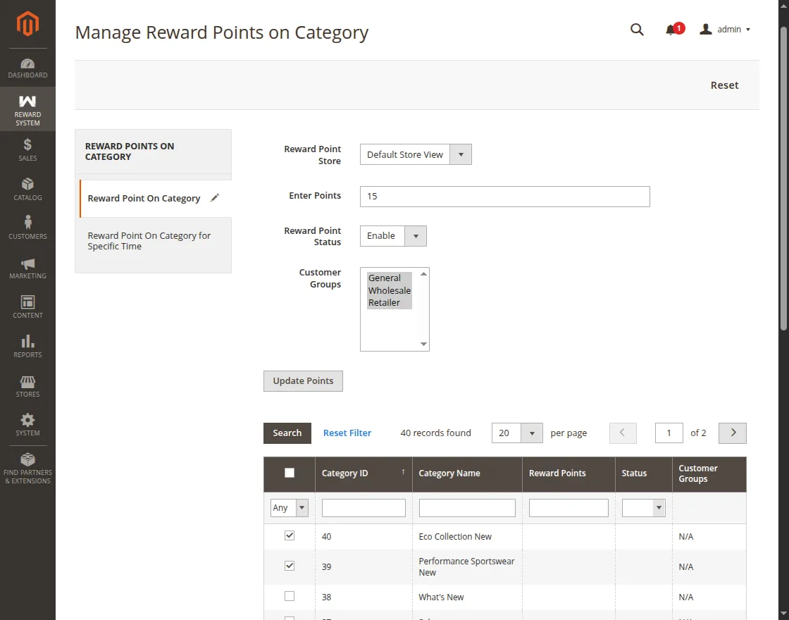Uncheck the Performance Sportswear New row checkbox
This screenshot has height=620, width=789.
290,566
